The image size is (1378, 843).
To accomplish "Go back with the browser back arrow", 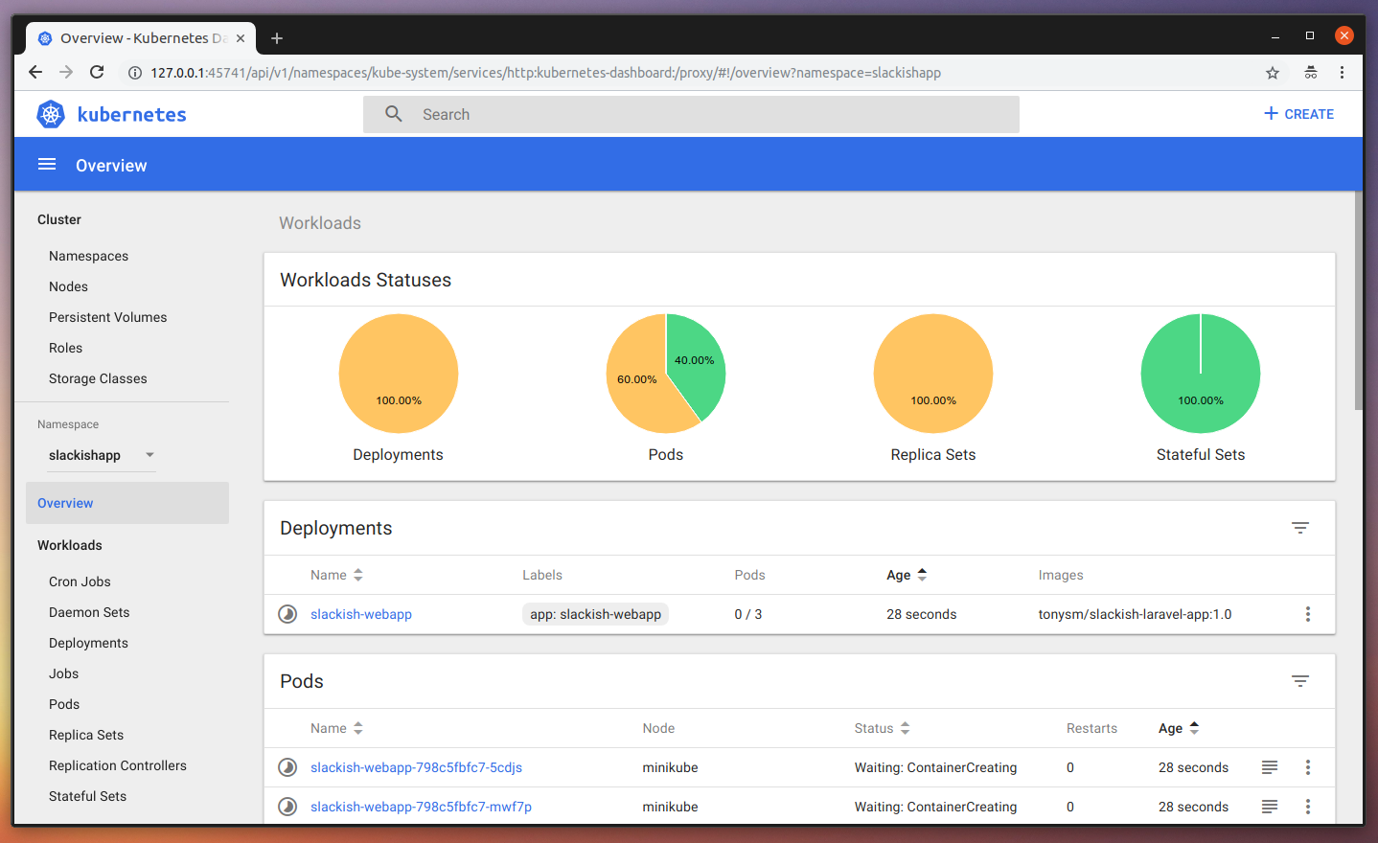I will [x=35, y=72].
